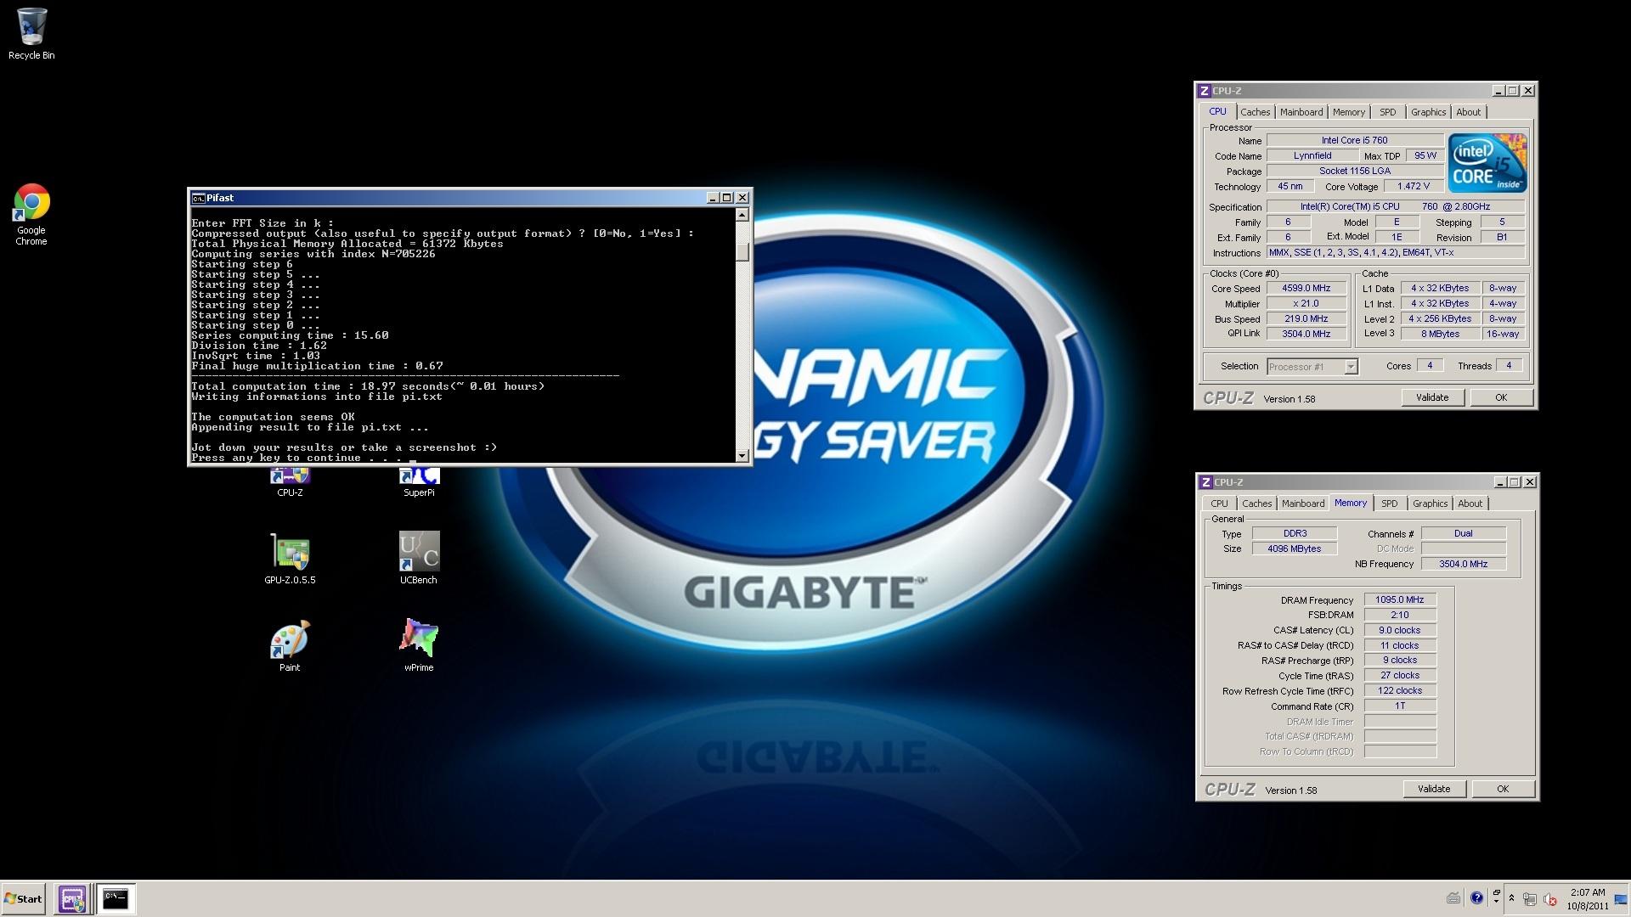Open SPD tab in lower CPU-Z
This screenshot has height=917, width=1631.
pyautogui.click(x=1389, y=504)
